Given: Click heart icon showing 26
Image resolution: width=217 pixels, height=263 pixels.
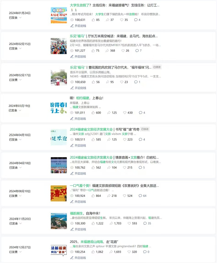Looking at the screenshot, I should [x=123, y=51].
